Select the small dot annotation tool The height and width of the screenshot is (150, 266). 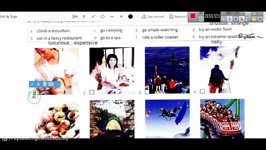click(x=121, y=17)
